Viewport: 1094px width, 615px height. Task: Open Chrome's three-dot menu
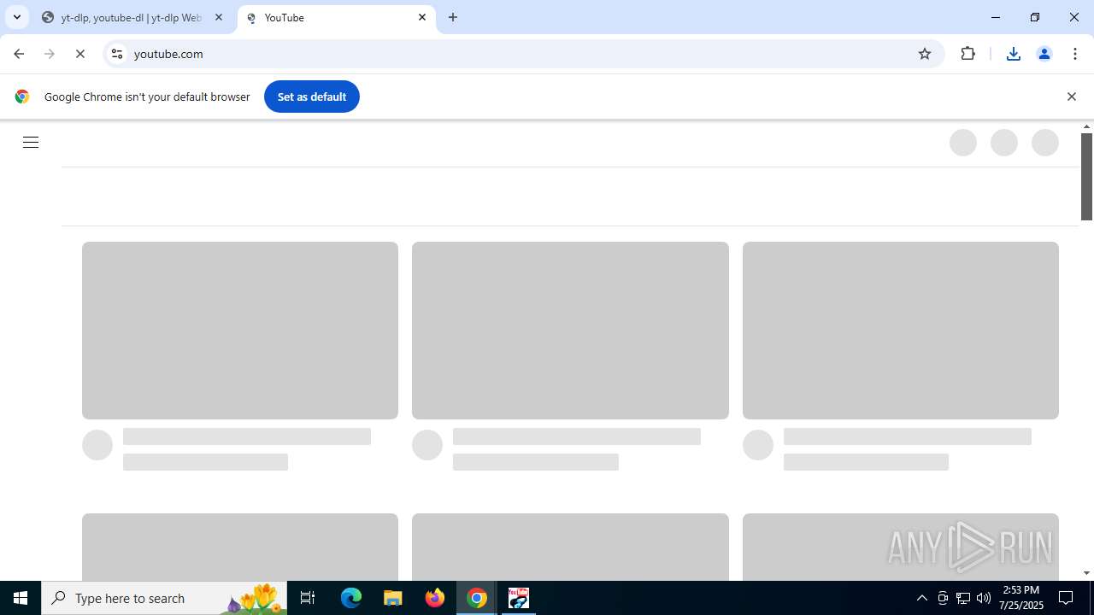coord(1075,54)
